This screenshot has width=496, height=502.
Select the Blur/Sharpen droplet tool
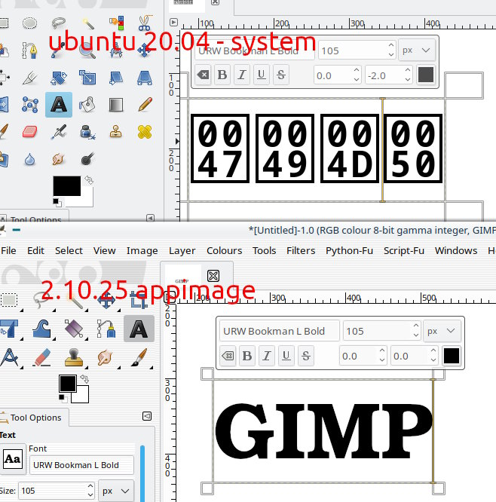(x=30, y=159)
